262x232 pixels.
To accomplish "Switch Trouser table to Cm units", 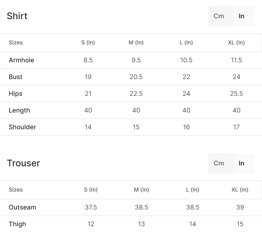I will [x=219, y=163].
